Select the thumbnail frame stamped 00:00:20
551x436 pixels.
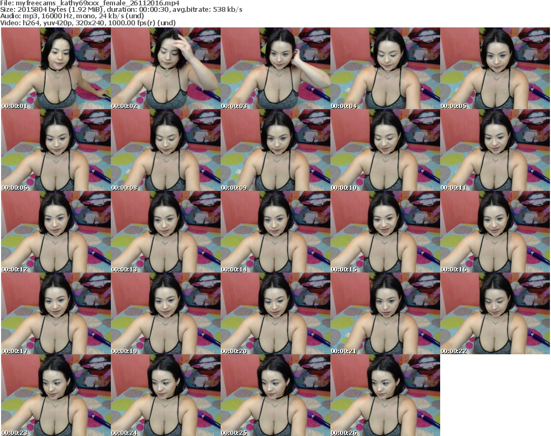[x=275, y=313]
